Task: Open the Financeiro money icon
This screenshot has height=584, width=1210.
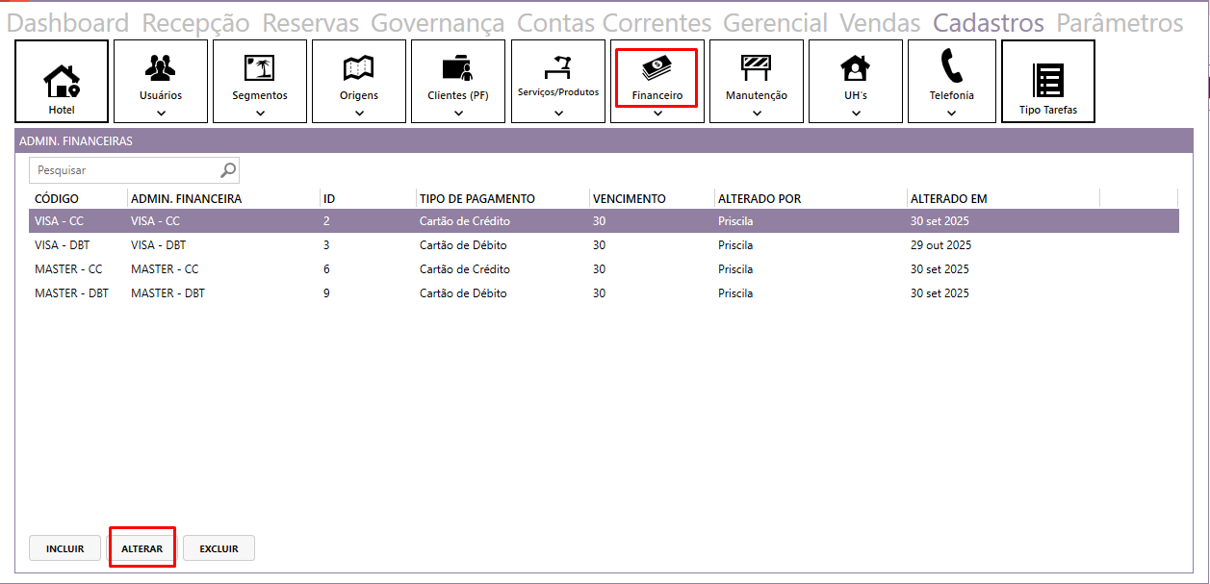Action: 657,67
